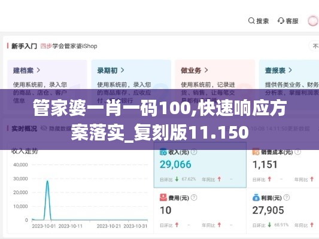Viewport: 319px width, 239px height.
Task: Select the 收入(元) stats card
Action: coord(200,165)
